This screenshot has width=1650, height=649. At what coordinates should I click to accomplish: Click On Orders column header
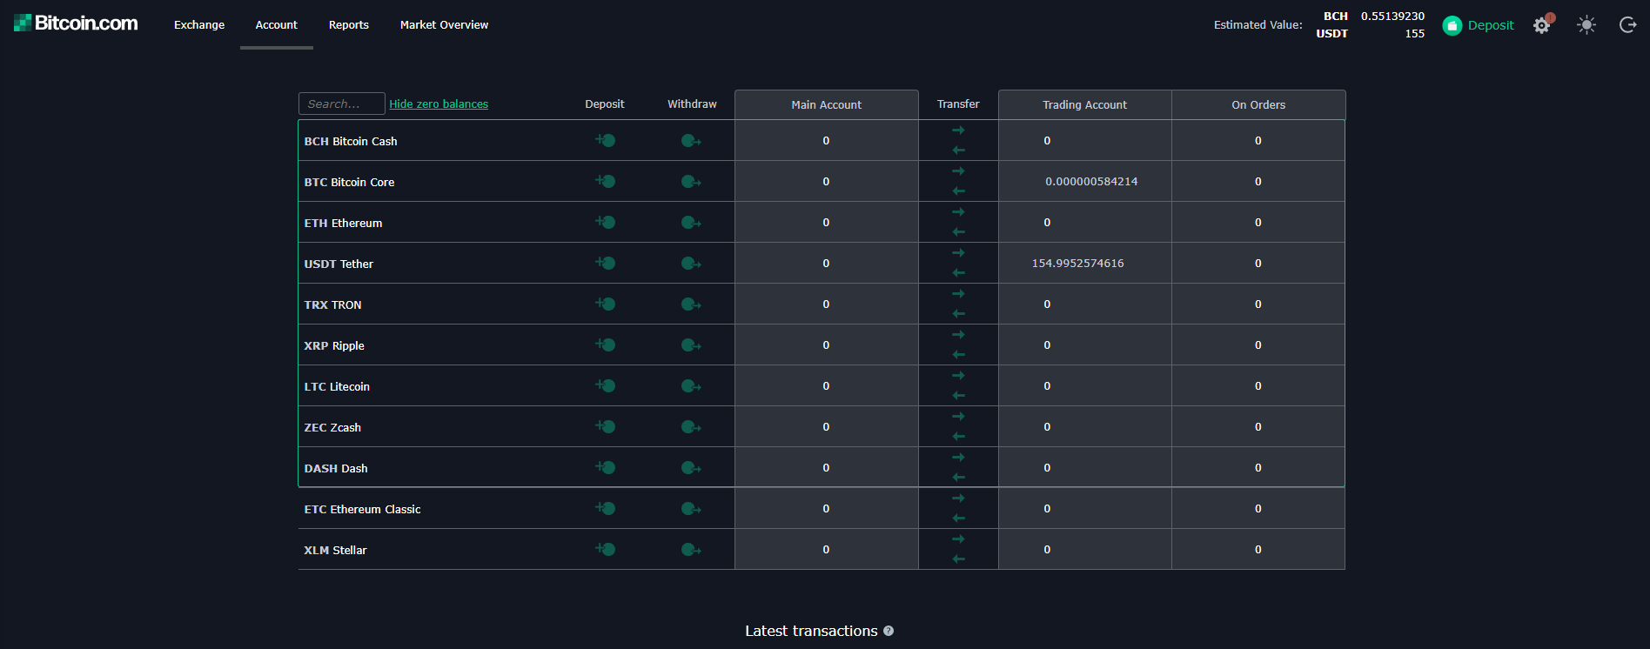(1258, 104)
